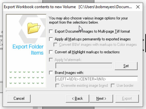The height and width of the screenshot is (109, 146).
Task: Check the Brand Images with option
Action: (51, 73)
